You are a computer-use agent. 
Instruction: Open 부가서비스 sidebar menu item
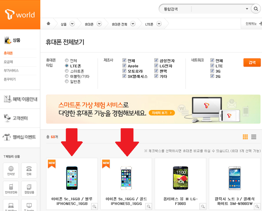click(x=11, y=71)
